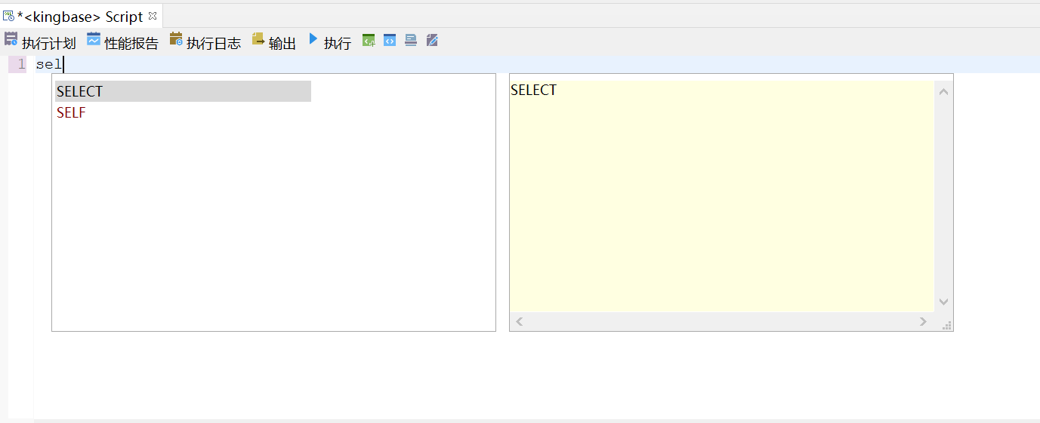1040x423 pixels.
Task: Click line number 1 in the editor gutter
Action: point(20,65)
